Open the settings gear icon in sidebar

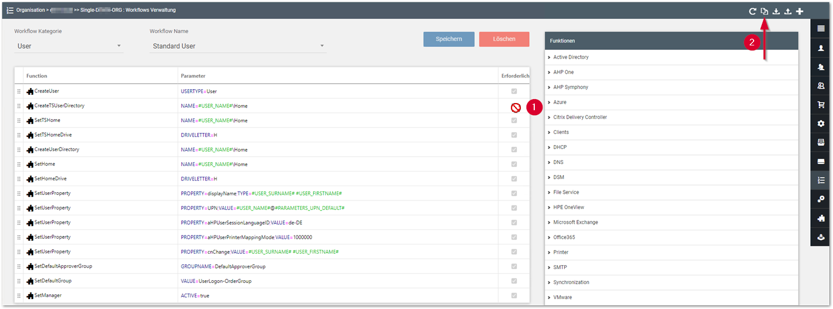pos(821,123)
